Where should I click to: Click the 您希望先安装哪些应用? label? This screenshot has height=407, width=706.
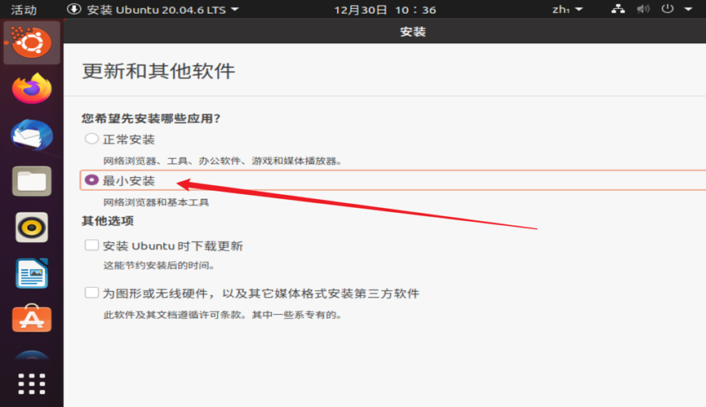[x=151, y=118]
